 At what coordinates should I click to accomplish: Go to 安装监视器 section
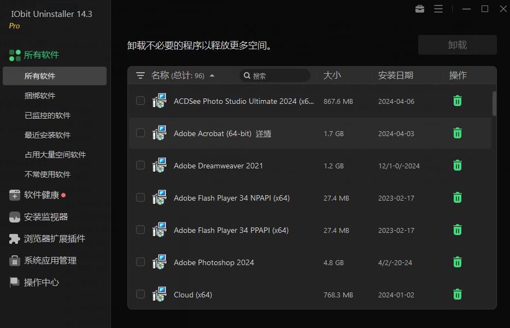click(46, 216)
